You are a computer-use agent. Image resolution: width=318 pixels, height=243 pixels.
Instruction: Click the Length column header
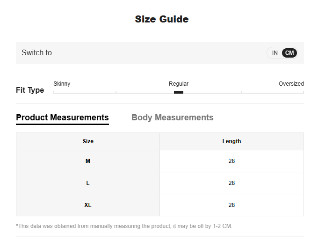(x=231, y=141)
